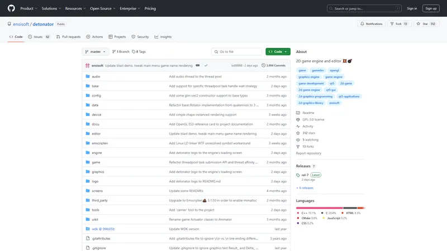View the 3,694 Commits history
This screenshot has height=251, width=447.
(x=273, y=65)
